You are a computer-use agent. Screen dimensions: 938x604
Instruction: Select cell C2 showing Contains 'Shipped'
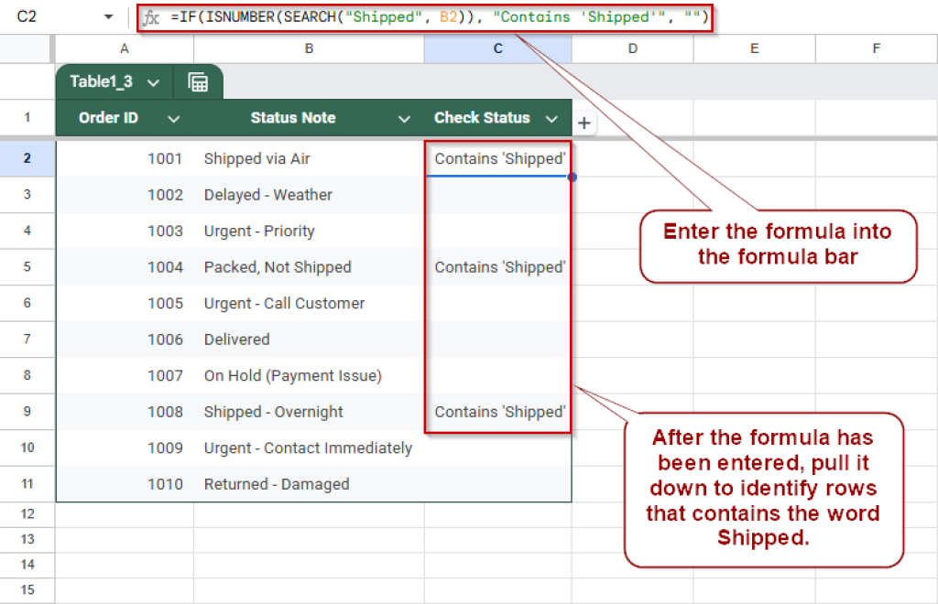coord(497,158)
